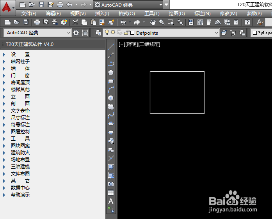Viewport: 272px width, 219px height.
Task: Select the Construction Line tool
Action: [x=111, y=55]
